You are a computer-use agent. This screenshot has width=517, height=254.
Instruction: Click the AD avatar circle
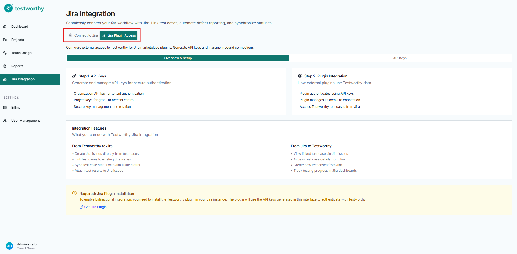coord(9,246)
